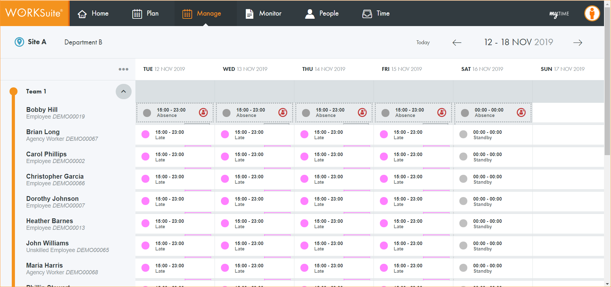The image size is (611, 287).
Task: Click Bobby Hill's Tuesday absence person icon
Action: [203, 113]
